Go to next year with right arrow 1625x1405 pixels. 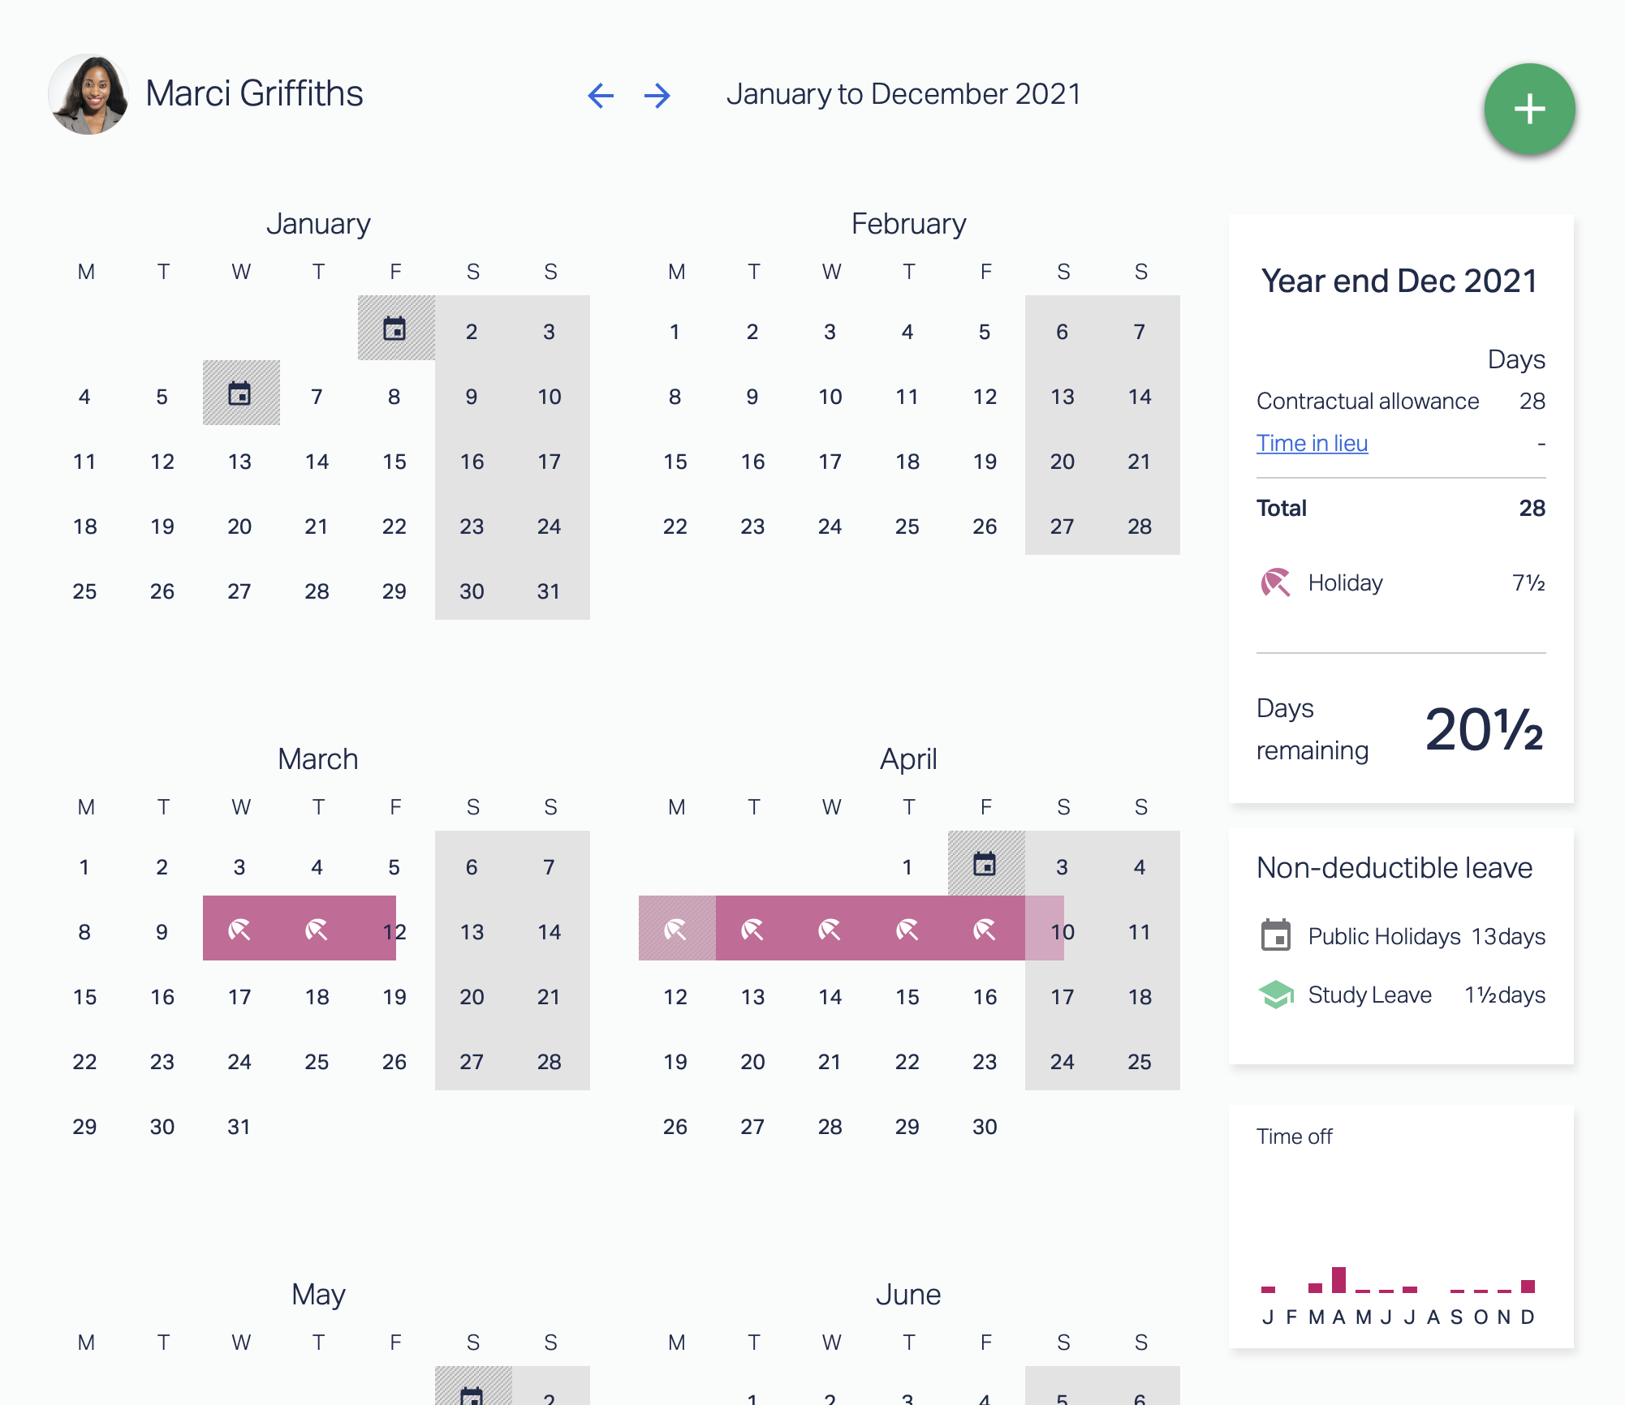click(657, 95)
